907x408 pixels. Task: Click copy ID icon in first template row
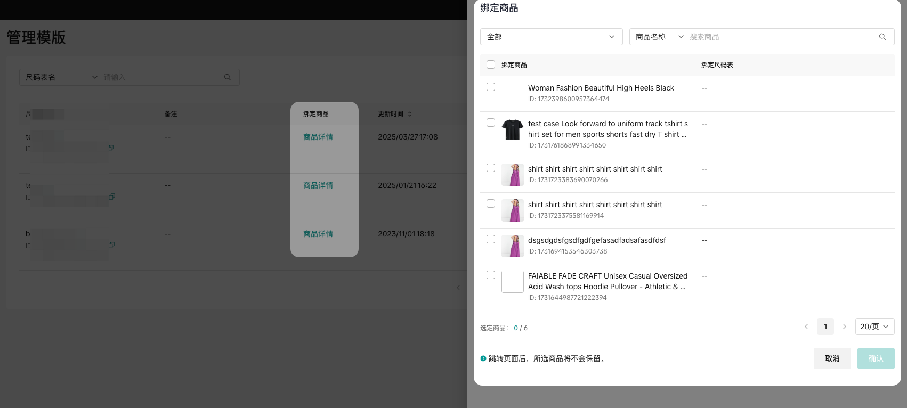[111, 148]
